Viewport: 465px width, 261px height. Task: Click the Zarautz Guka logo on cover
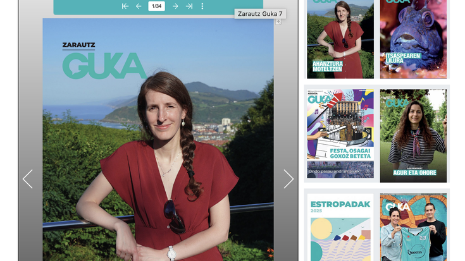104,61
